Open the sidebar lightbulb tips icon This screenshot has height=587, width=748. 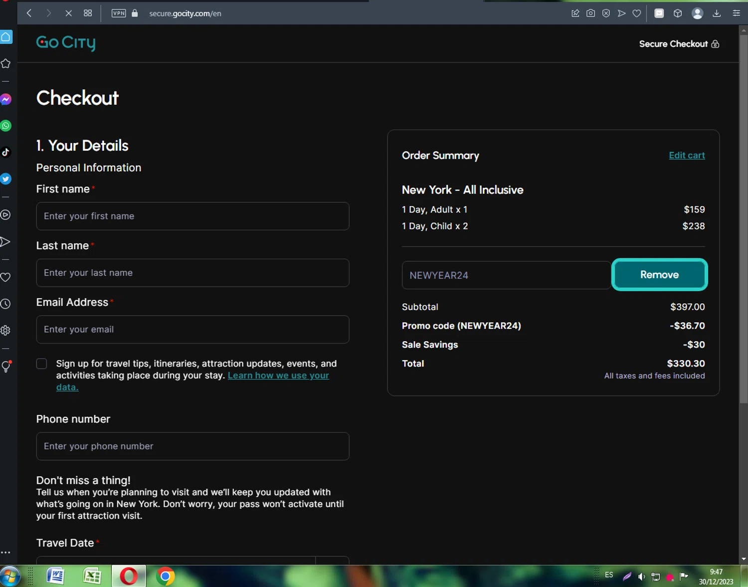(6, 367)
